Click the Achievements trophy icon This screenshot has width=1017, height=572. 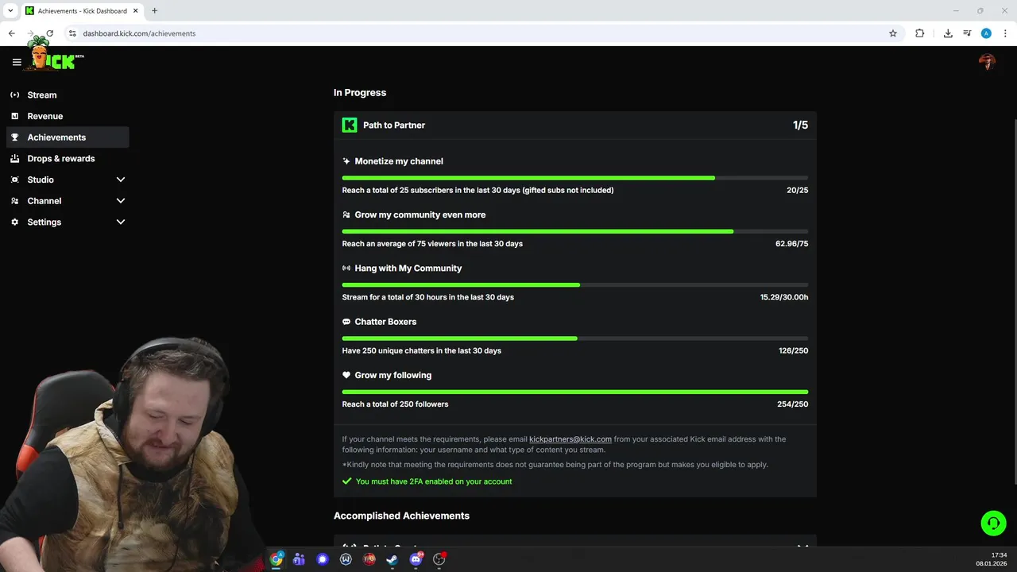pyautogui.click(x=14, y=137)
